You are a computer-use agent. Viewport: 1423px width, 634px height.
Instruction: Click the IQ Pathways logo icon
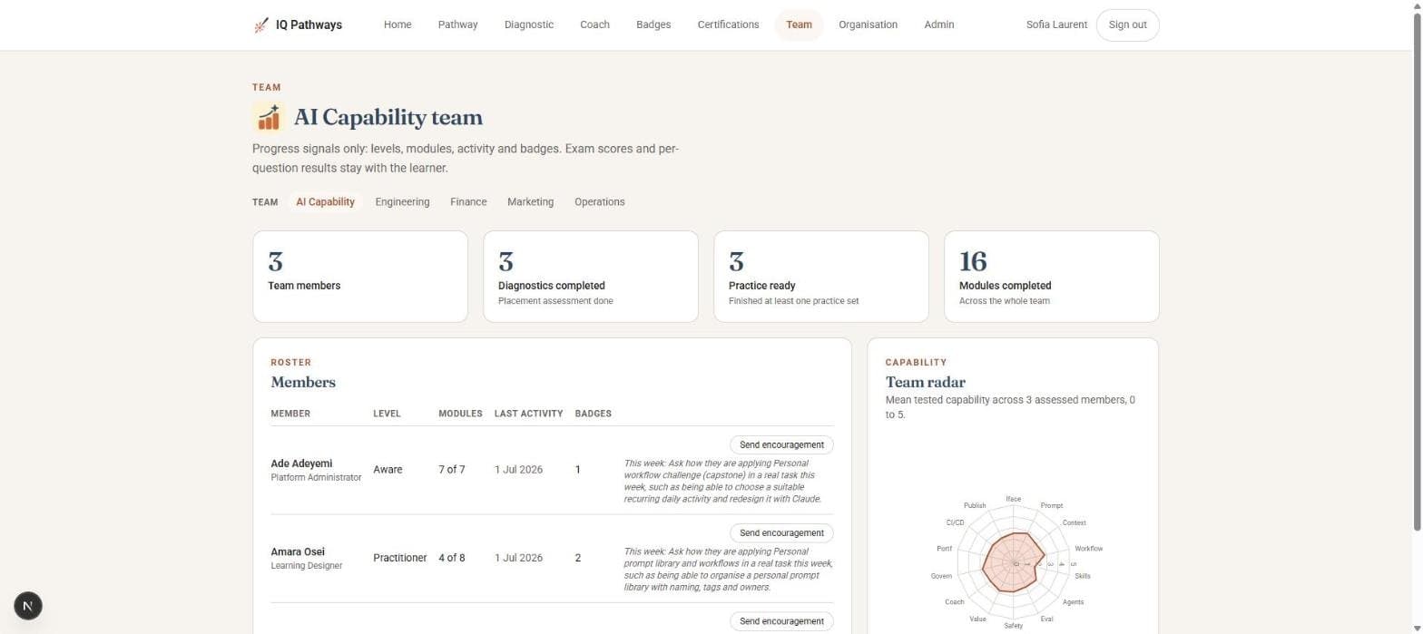(261, 25)
